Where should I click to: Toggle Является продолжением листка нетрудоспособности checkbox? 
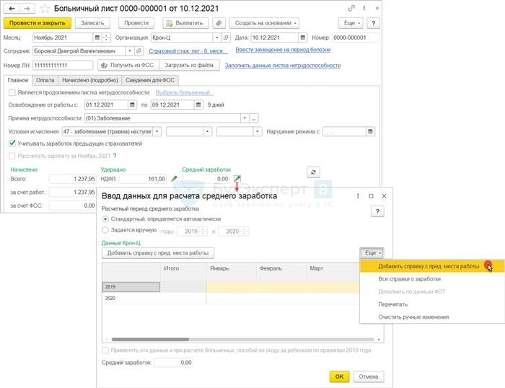pos(12,93)
